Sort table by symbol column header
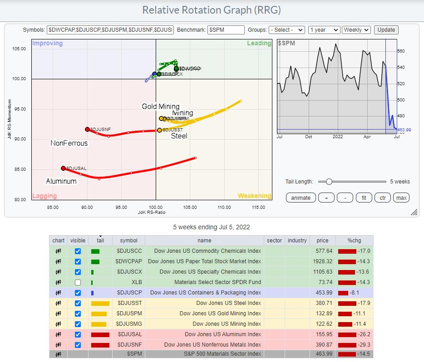The width and height of the screenshot is (424, 362). pyautogui.click(x=128, y=241)
